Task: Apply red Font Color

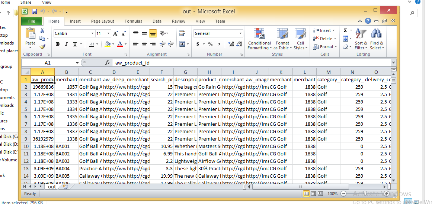Action: [x=119, y=44]
